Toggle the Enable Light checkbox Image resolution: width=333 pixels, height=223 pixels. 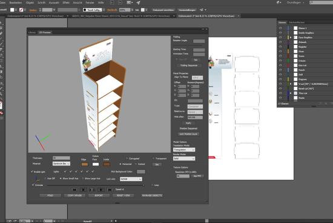click(x=32, y=171)
